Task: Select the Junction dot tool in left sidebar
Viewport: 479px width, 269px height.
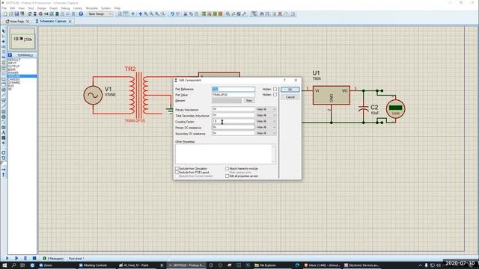Action: (x=3, y=42)
